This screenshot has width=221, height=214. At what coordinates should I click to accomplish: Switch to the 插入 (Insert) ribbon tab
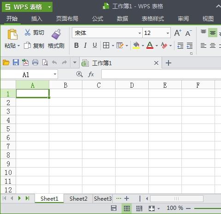(x=37, y=19)
